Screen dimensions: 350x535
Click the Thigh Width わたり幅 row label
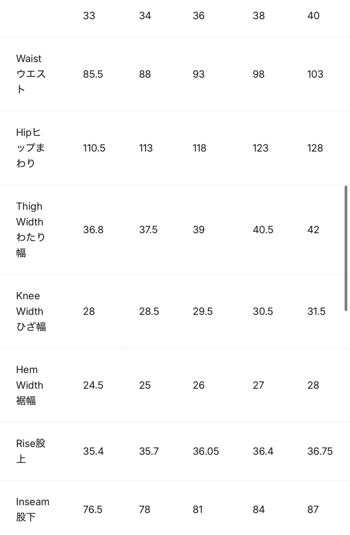[x=30, y=229]
